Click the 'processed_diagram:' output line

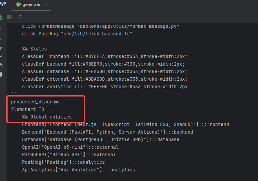(36, 102)
